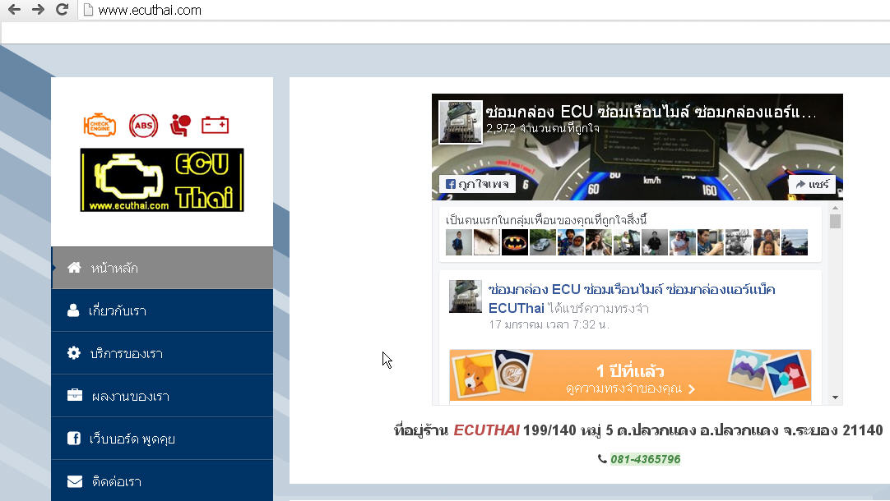Screen dimensions: 890x501
Task: Click the post timestamp 17 มกราคม เวลา 7:32 น.
Action: [549, 324]
